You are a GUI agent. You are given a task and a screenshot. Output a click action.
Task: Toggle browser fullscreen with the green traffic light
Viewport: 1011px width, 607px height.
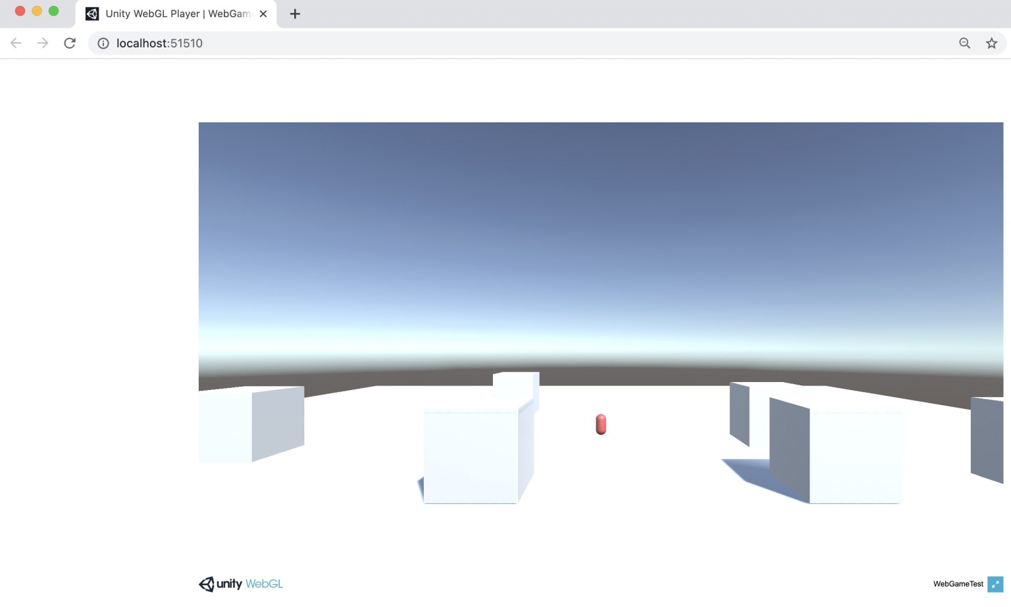click(x=53, y=11)
